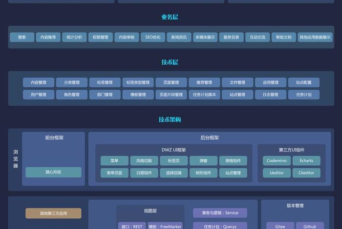This screenshot has height=229, width=342.
Task: Click the 技术层 heading
Action: [170, 62]
